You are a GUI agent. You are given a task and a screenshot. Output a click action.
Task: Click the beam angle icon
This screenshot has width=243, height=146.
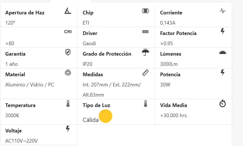[x=68, y=11]
